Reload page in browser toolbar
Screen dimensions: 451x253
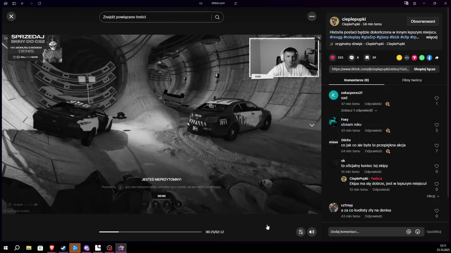click(x=39, y=3)
